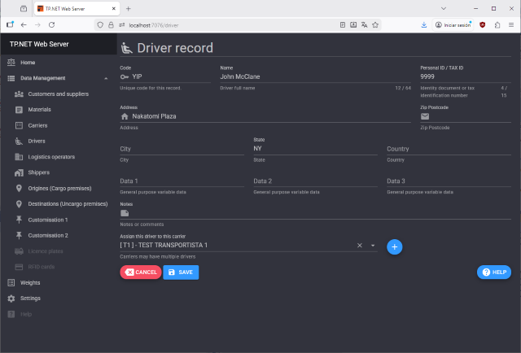Select Logistics operators menu item
The height and width of the screenshot is (353, 521).
pyautogui.click(x=51, y=157)
